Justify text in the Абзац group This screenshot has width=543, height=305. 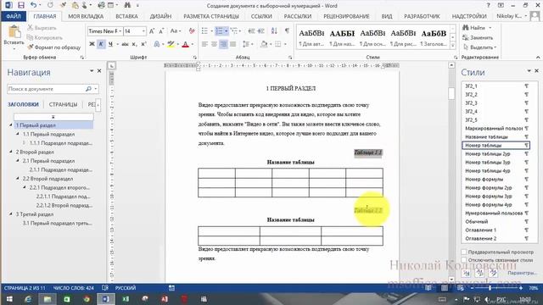[232, 44]
